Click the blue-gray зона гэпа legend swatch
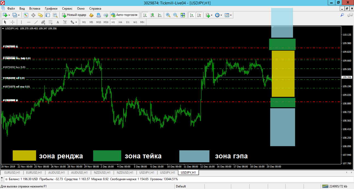The image size is (354, 189). point(194,156)
